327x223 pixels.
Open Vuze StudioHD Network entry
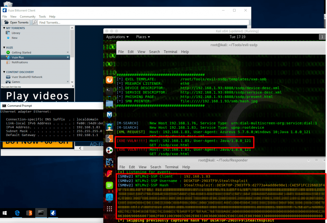coord(27,77)
